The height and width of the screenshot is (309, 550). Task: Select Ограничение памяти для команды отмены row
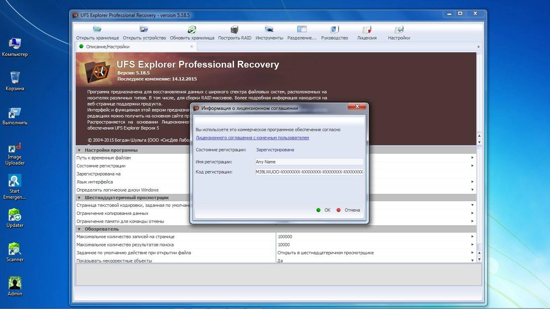[275, 221]
